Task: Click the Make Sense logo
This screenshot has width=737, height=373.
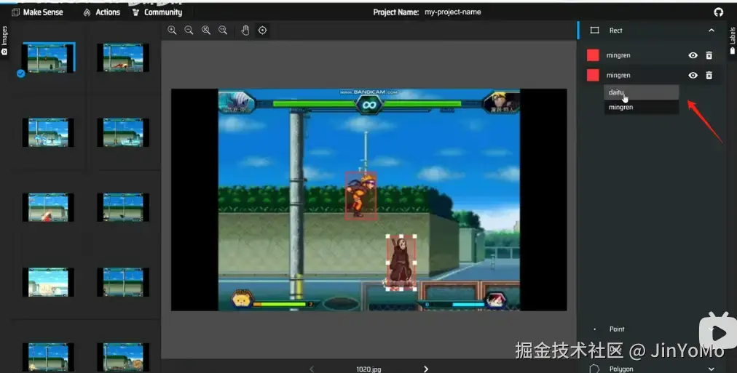Action: pos(37,12)
